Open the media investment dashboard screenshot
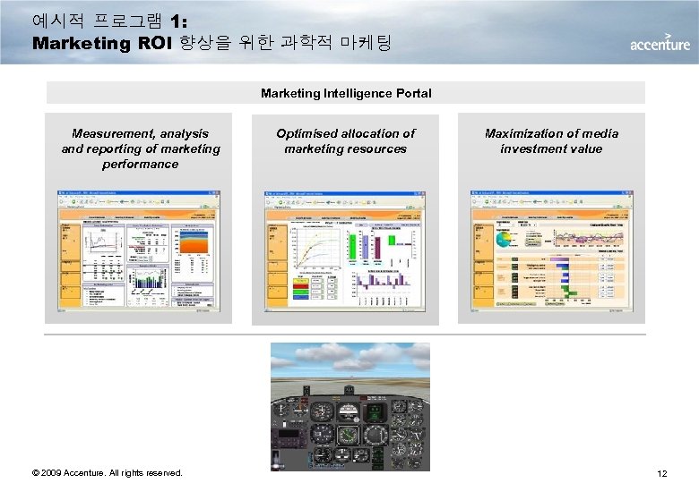This screenshot has width=699, height=483. coord(551,251)
